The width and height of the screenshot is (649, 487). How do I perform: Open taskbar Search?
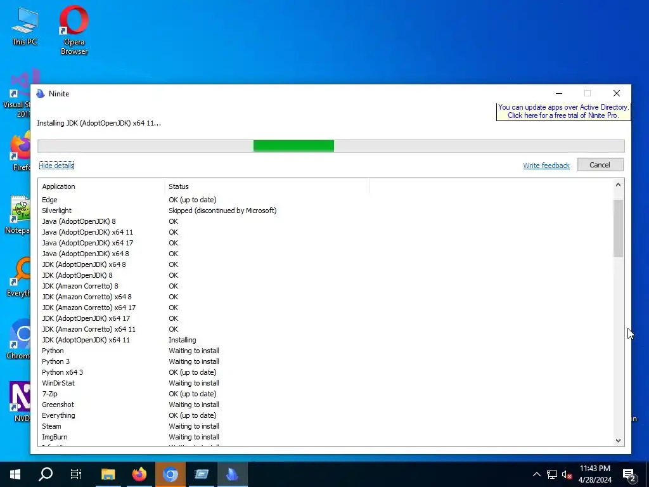point(46,474)
